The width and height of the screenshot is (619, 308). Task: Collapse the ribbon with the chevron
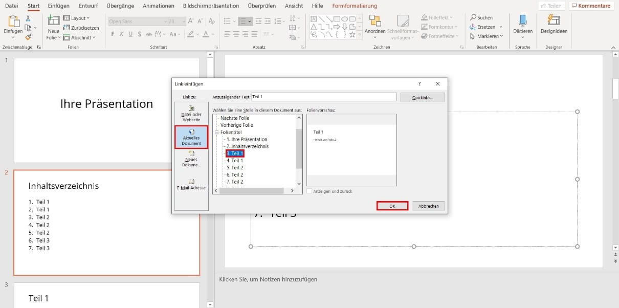pyautogui.click(x=612, y=47)
